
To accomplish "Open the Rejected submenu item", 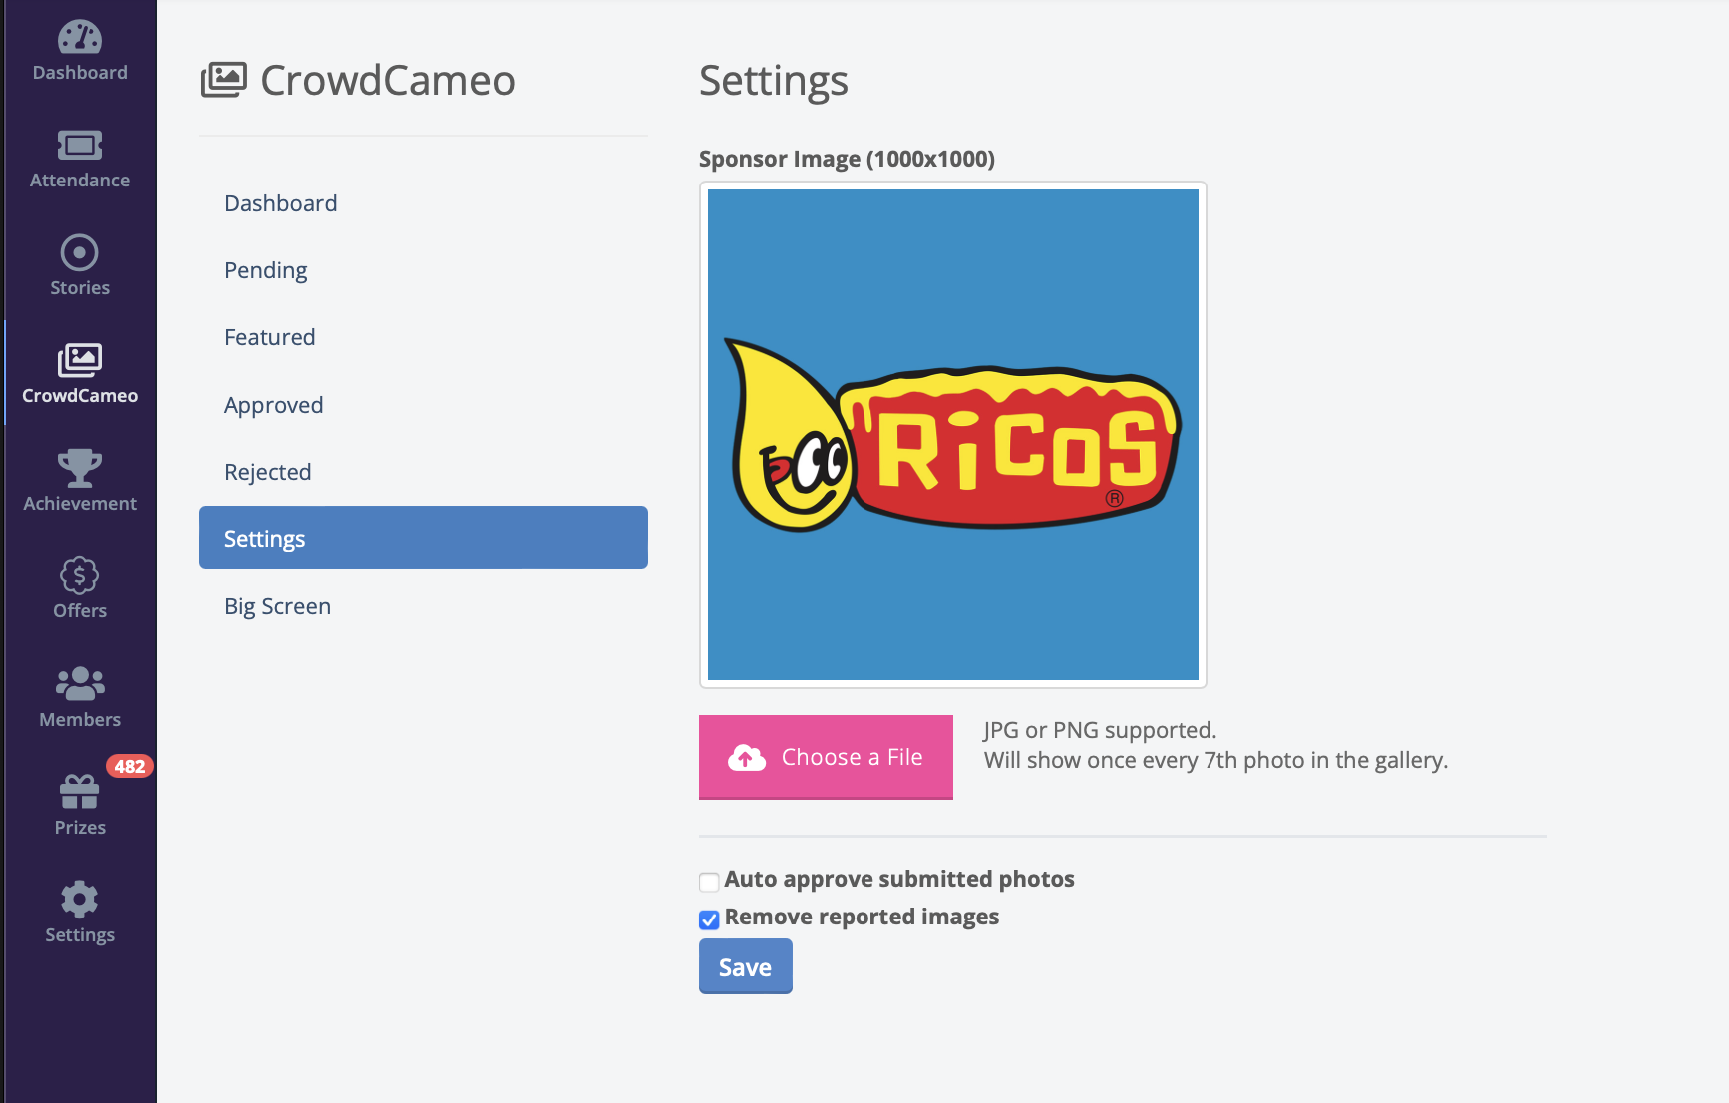I will [x=268, y=472].
